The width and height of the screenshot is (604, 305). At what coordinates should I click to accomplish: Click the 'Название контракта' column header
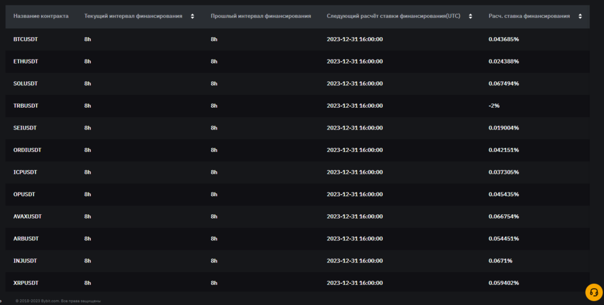coord(41,16)
